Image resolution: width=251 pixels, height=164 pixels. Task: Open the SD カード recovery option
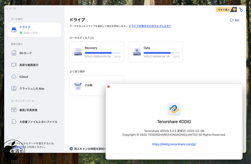pos(34,53)
